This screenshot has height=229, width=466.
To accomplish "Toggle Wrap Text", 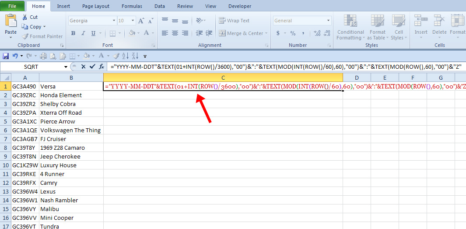I will click(234, 21).
